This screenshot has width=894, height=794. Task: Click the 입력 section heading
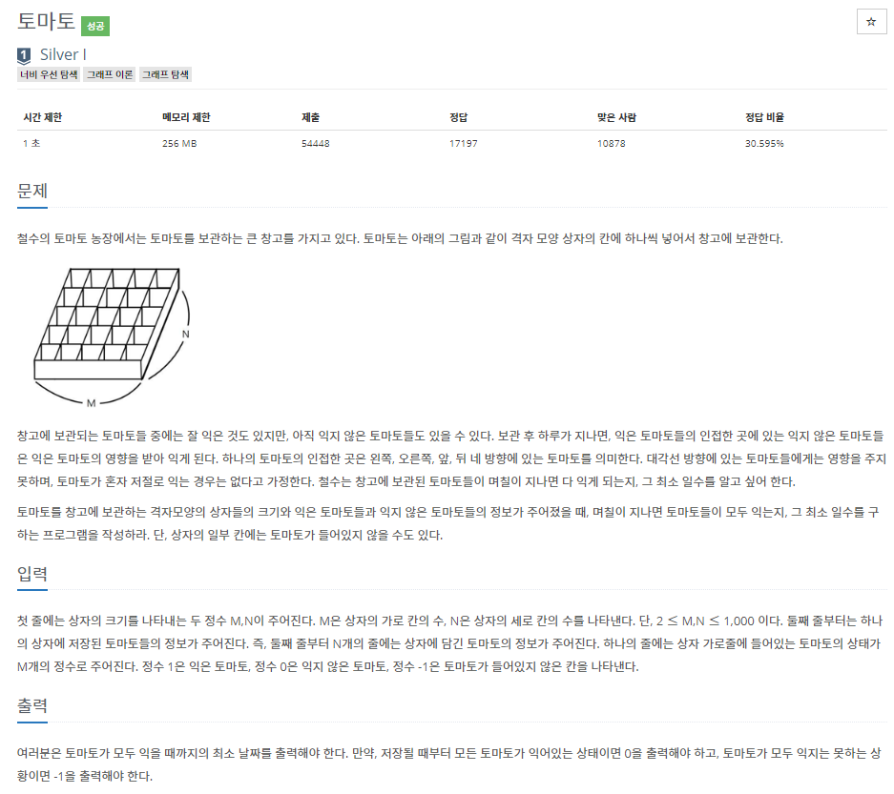point(31,574)
